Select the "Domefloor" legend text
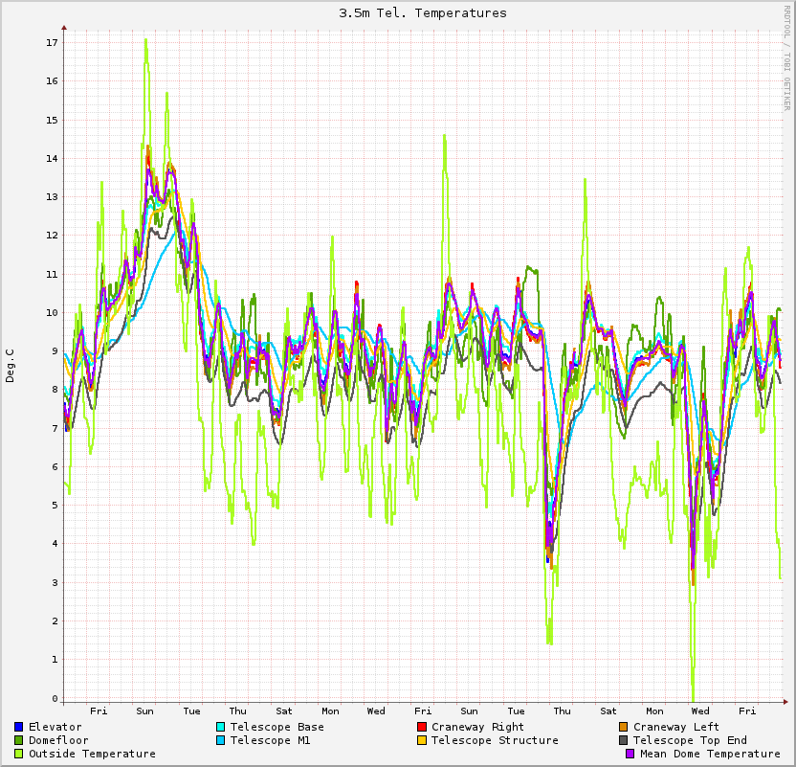This screenshot has width=796, height=767. [x=58, y=741]
